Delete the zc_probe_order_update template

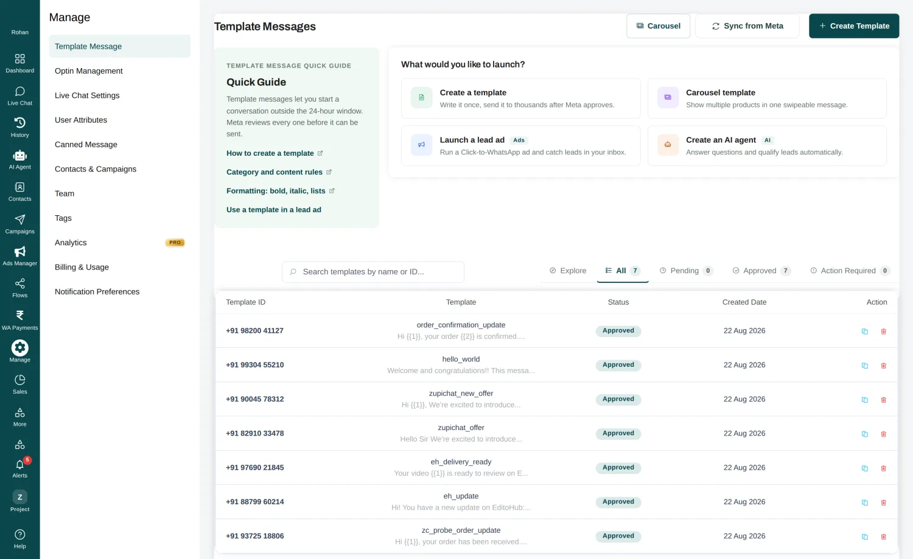click(883, 536)
